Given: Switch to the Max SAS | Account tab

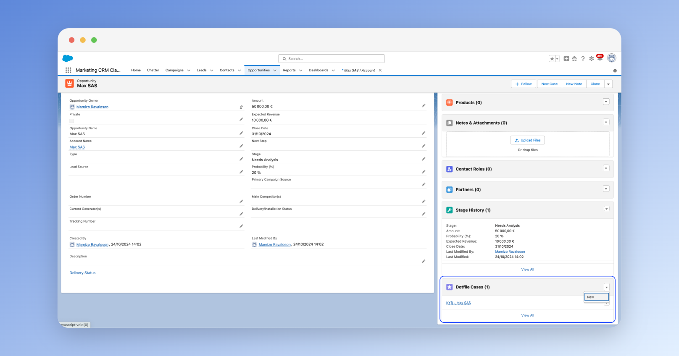Looking at the screenshot, I should (359, 71).
